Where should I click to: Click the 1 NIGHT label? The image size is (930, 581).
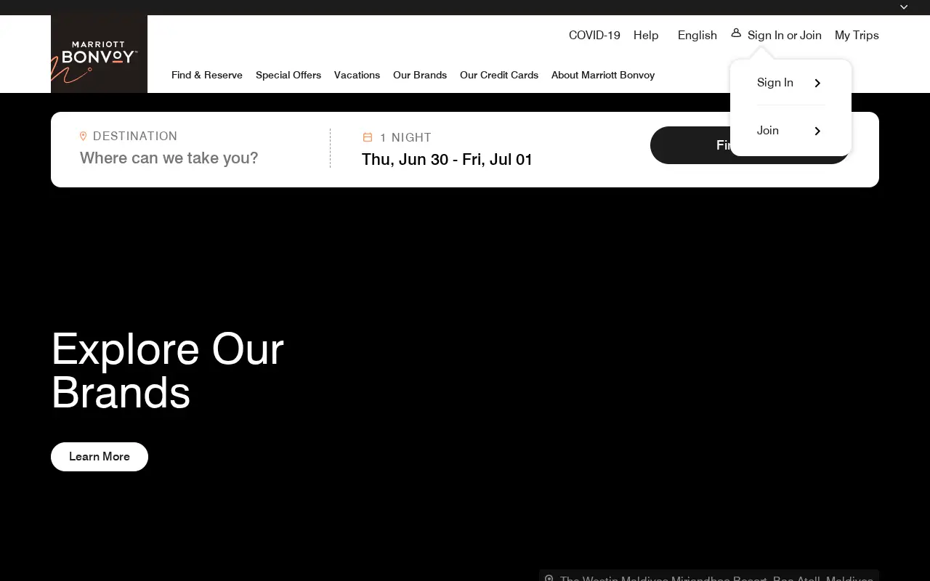coord(405,137)
